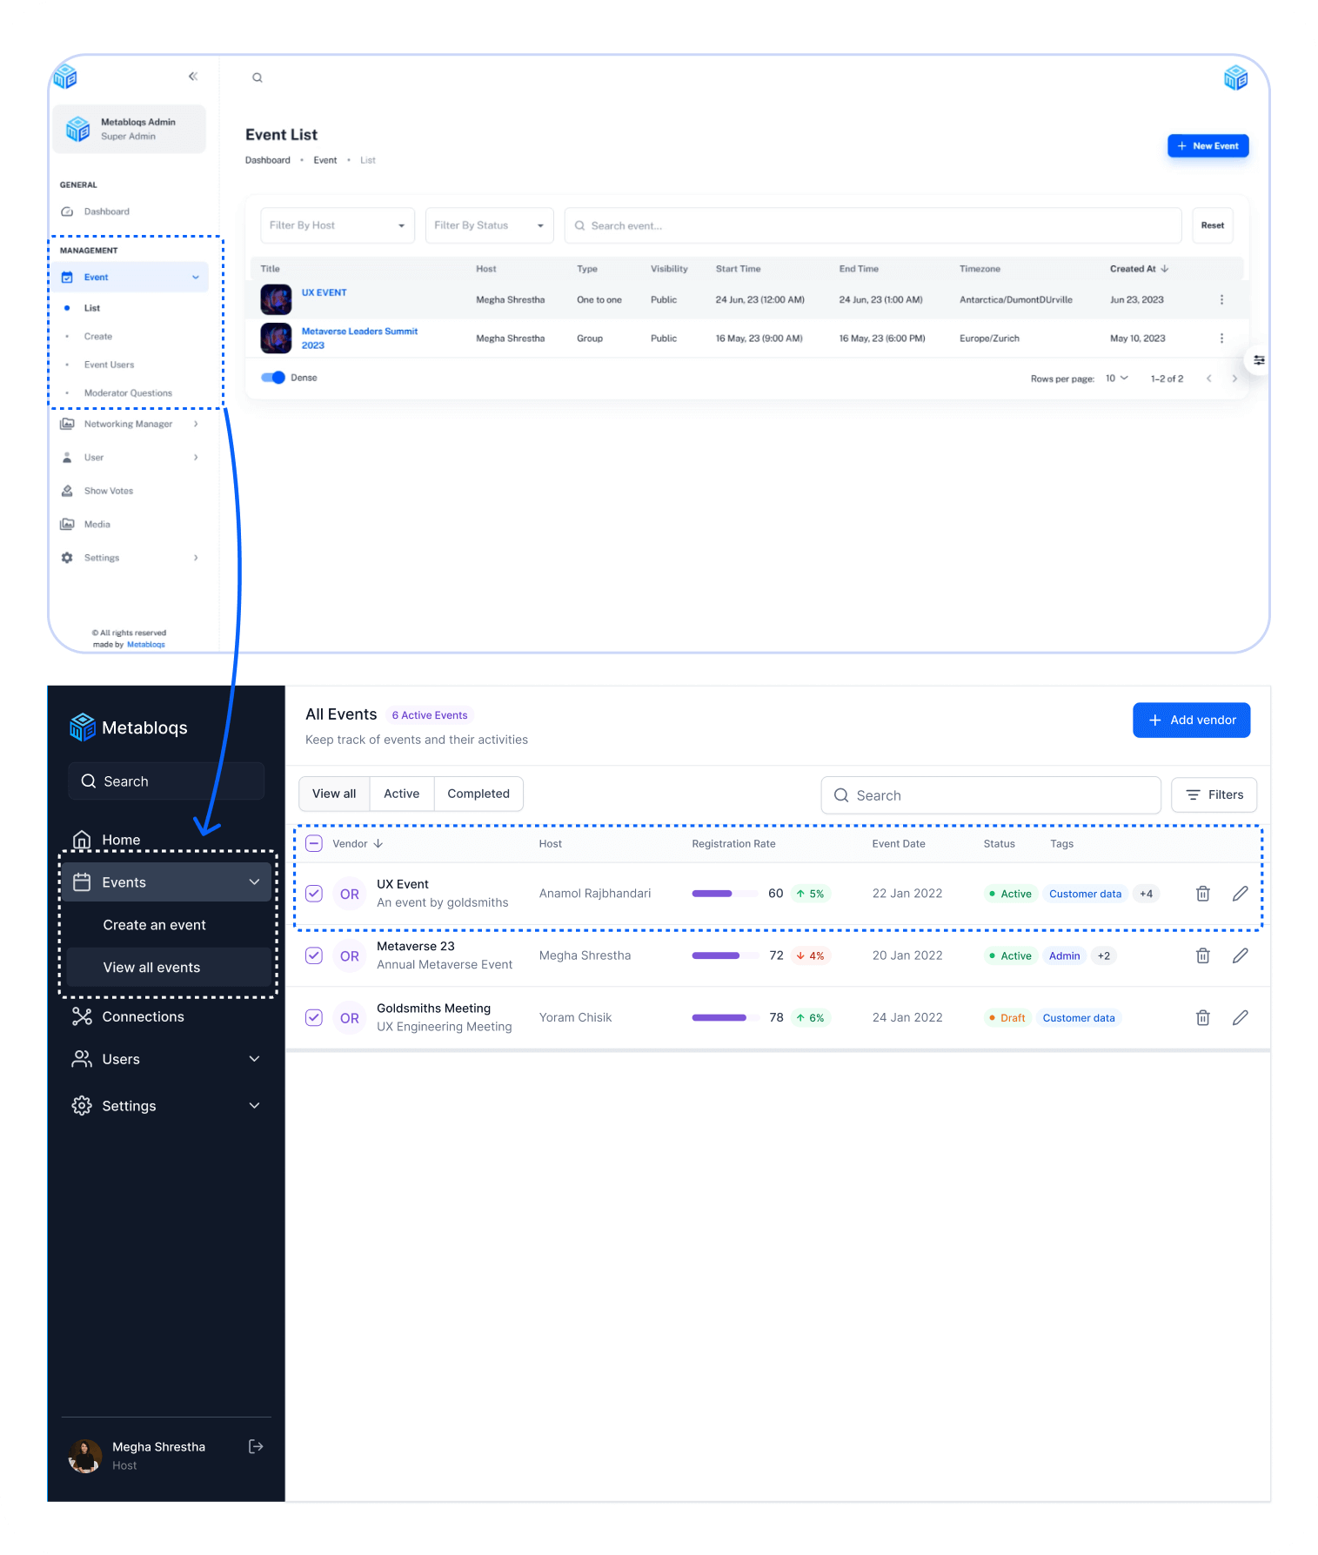Uncheck the UX Event row checkbox
1318x1555 pixels.
tap(314, 894)
